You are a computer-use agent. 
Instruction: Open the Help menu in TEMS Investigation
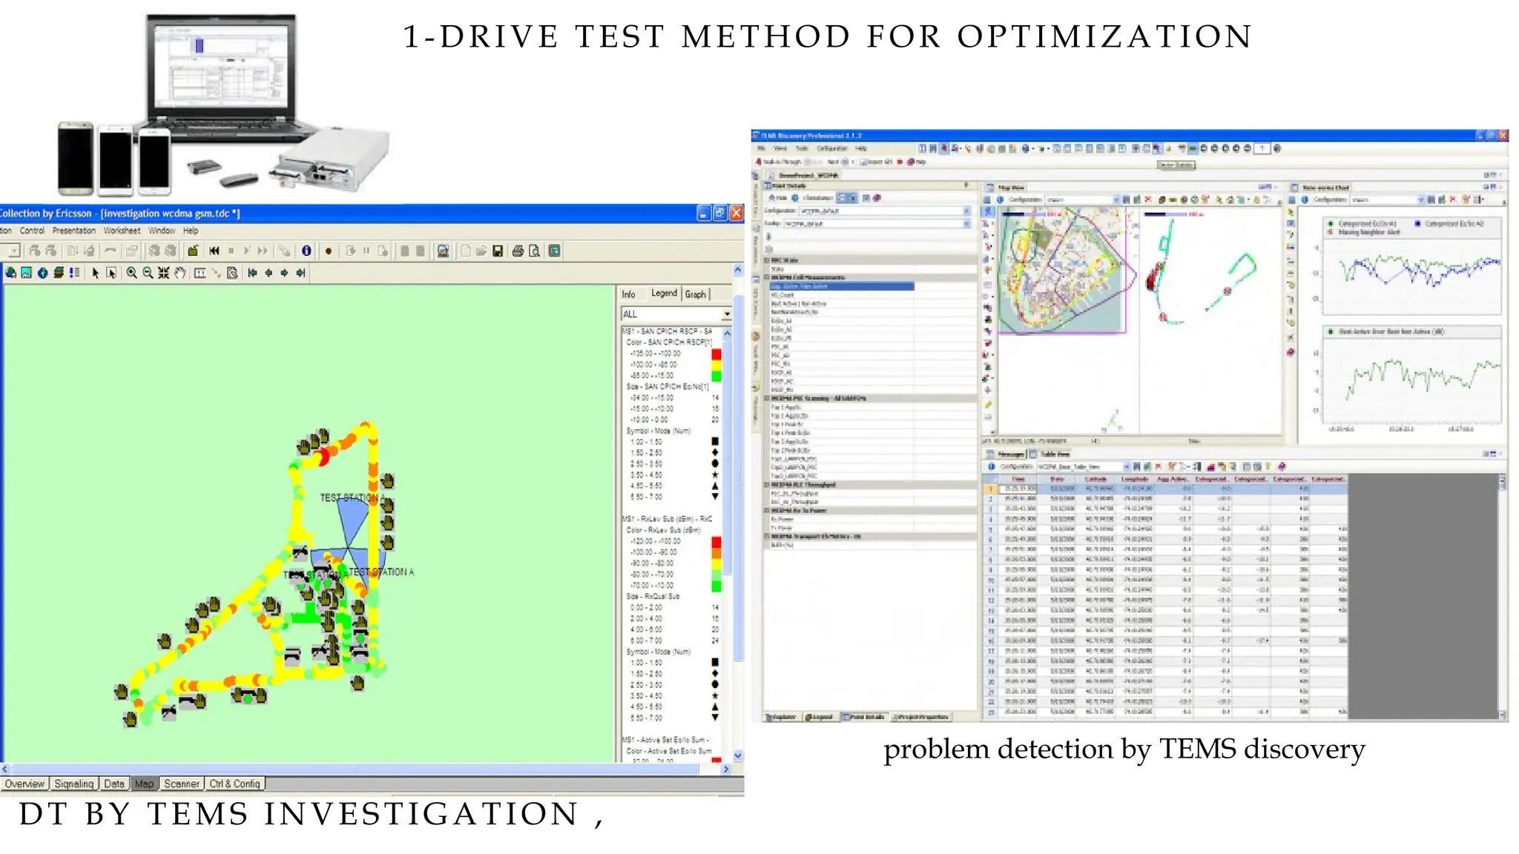[x=191, y=231]
